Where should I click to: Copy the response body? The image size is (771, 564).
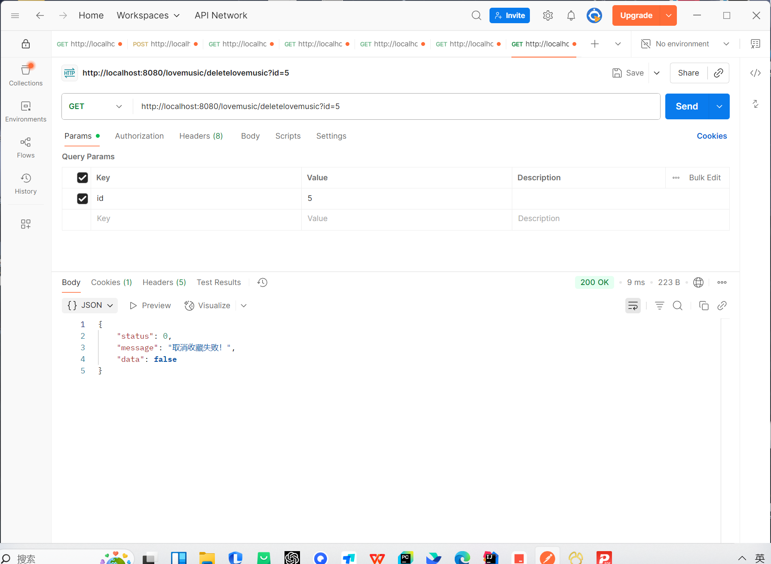[x=704, y=306]
